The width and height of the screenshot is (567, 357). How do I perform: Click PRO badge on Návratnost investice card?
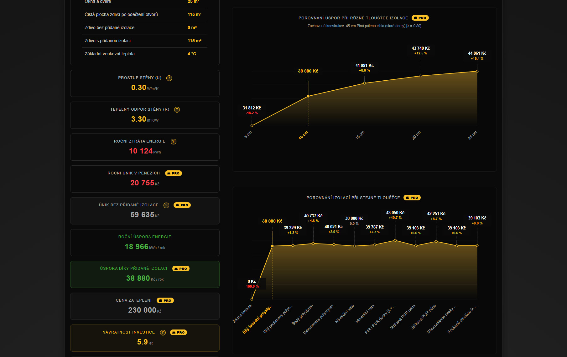pyautogui.click(x=179, y=332)
